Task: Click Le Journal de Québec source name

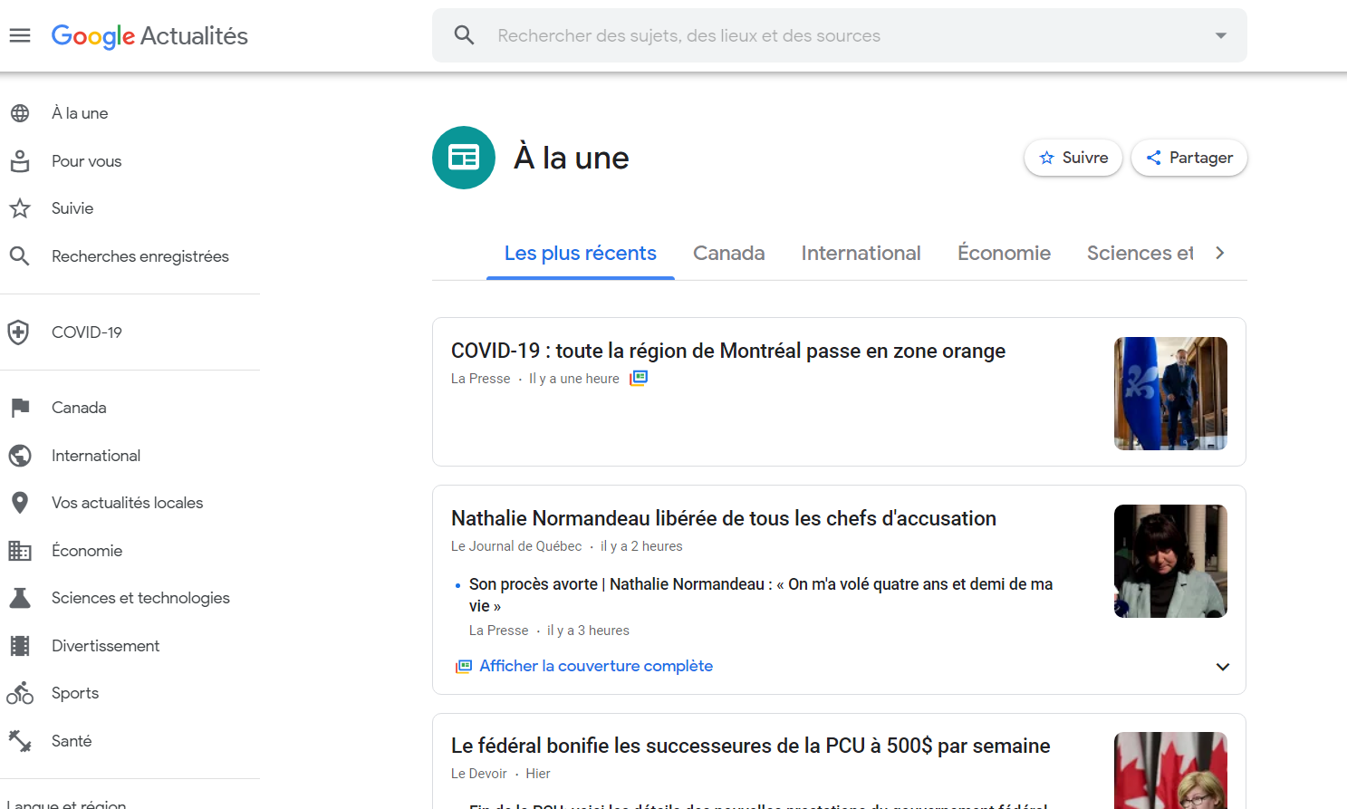Action: (516, 546)
